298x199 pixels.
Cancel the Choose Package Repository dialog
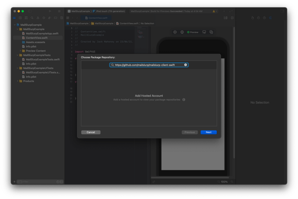(x=91, y=132)
